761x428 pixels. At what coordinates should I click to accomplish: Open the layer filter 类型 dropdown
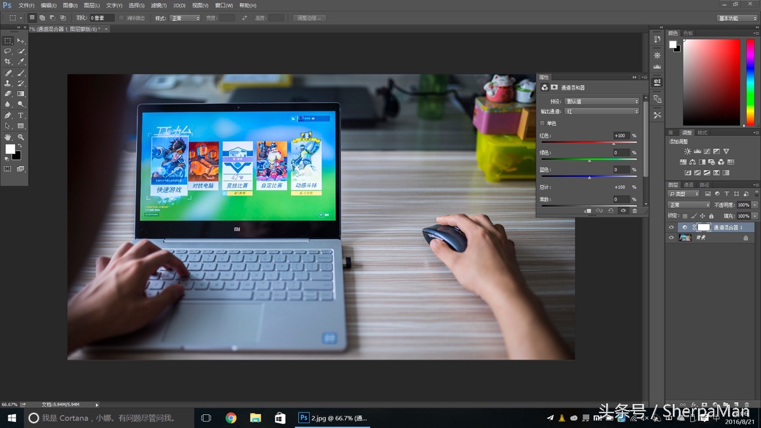[684, 194]
